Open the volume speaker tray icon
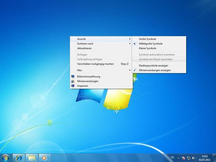 (x=194, y=158)
